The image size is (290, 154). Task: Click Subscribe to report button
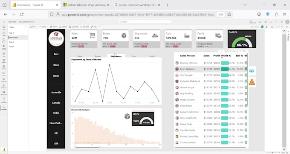point(74,27)
